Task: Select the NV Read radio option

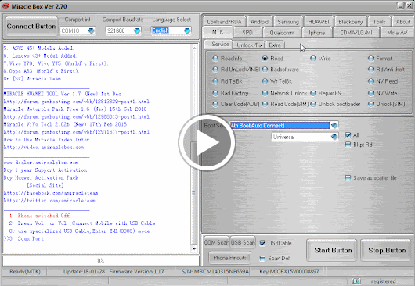Action: (371, 81)
